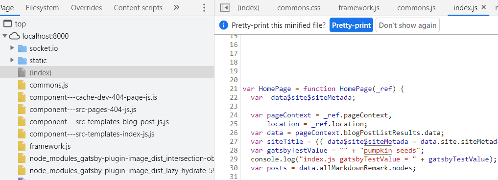Click the commons.js file icon
The height and width of the screenshot is (180, 498).
coord(22,85)
